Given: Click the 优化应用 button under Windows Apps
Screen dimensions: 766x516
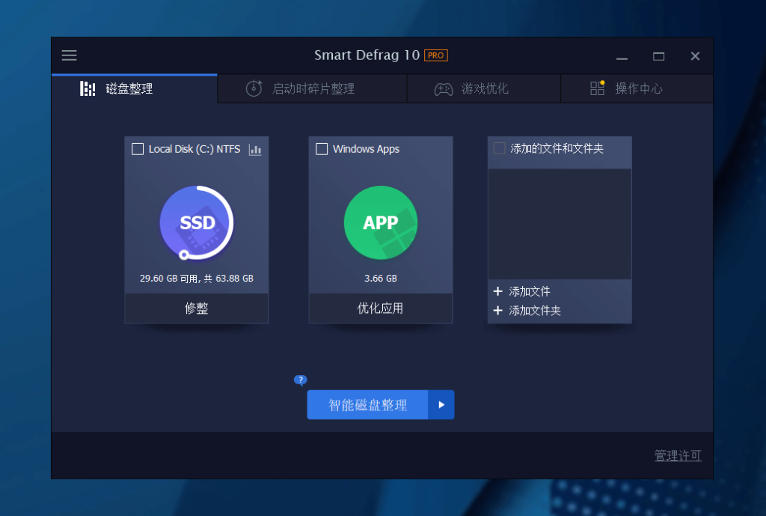Looking at the screenshot, I should click(381, 308).
